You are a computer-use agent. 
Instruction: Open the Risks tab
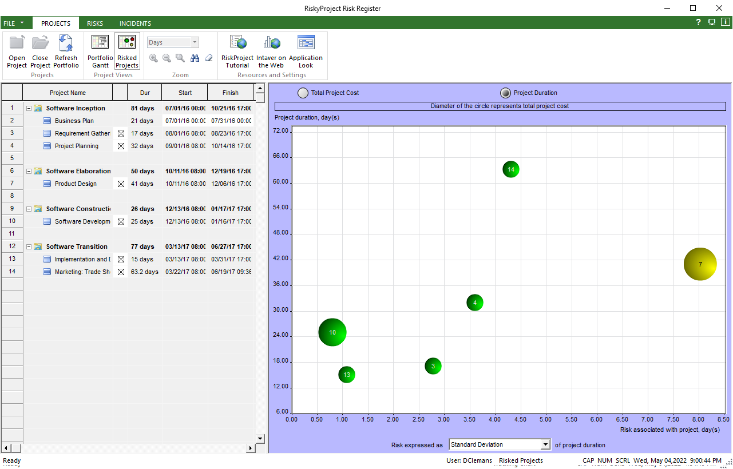click(x=95, y=23)
